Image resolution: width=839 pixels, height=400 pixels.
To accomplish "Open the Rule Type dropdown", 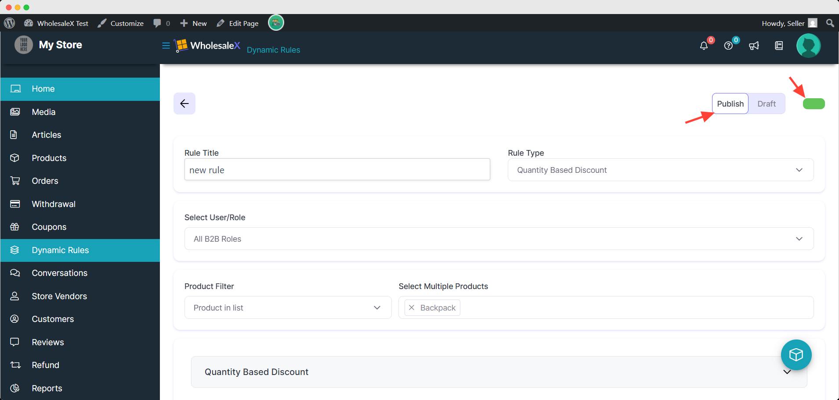I will point(661,170).
